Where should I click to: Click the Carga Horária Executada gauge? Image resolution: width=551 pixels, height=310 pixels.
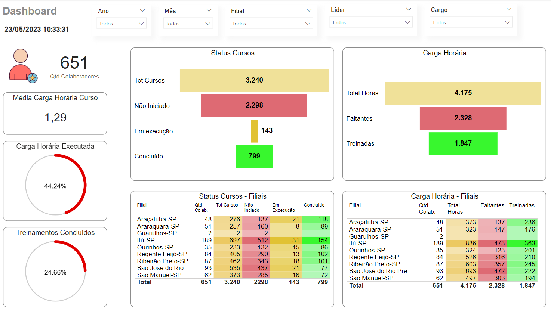click(55, 185)
